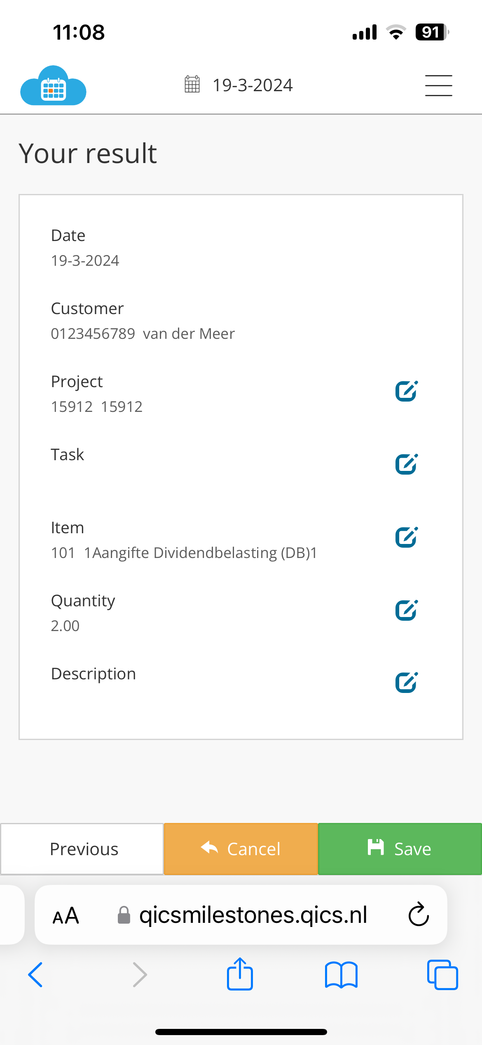Cancel the entry

click(x=241, y=849)
